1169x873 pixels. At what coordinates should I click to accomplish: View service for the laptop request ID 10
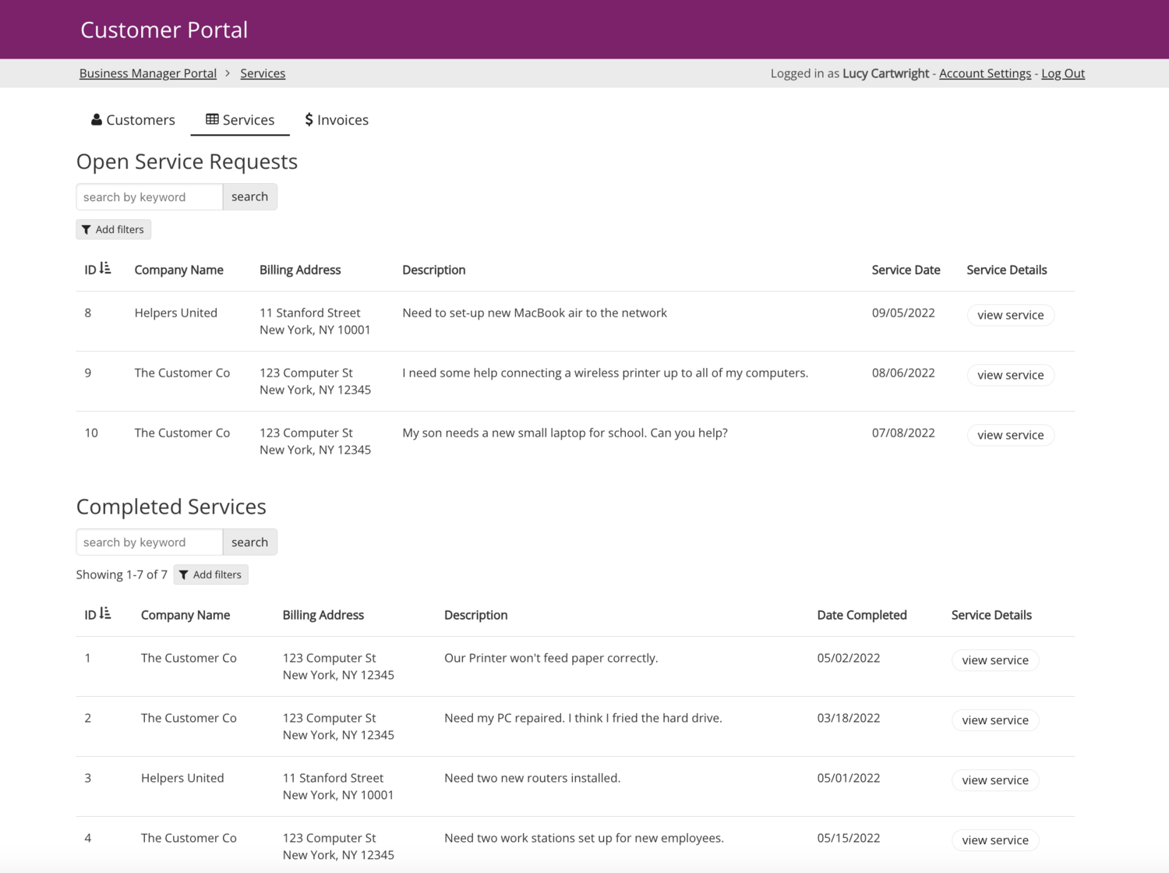[x=1010, y=435]
